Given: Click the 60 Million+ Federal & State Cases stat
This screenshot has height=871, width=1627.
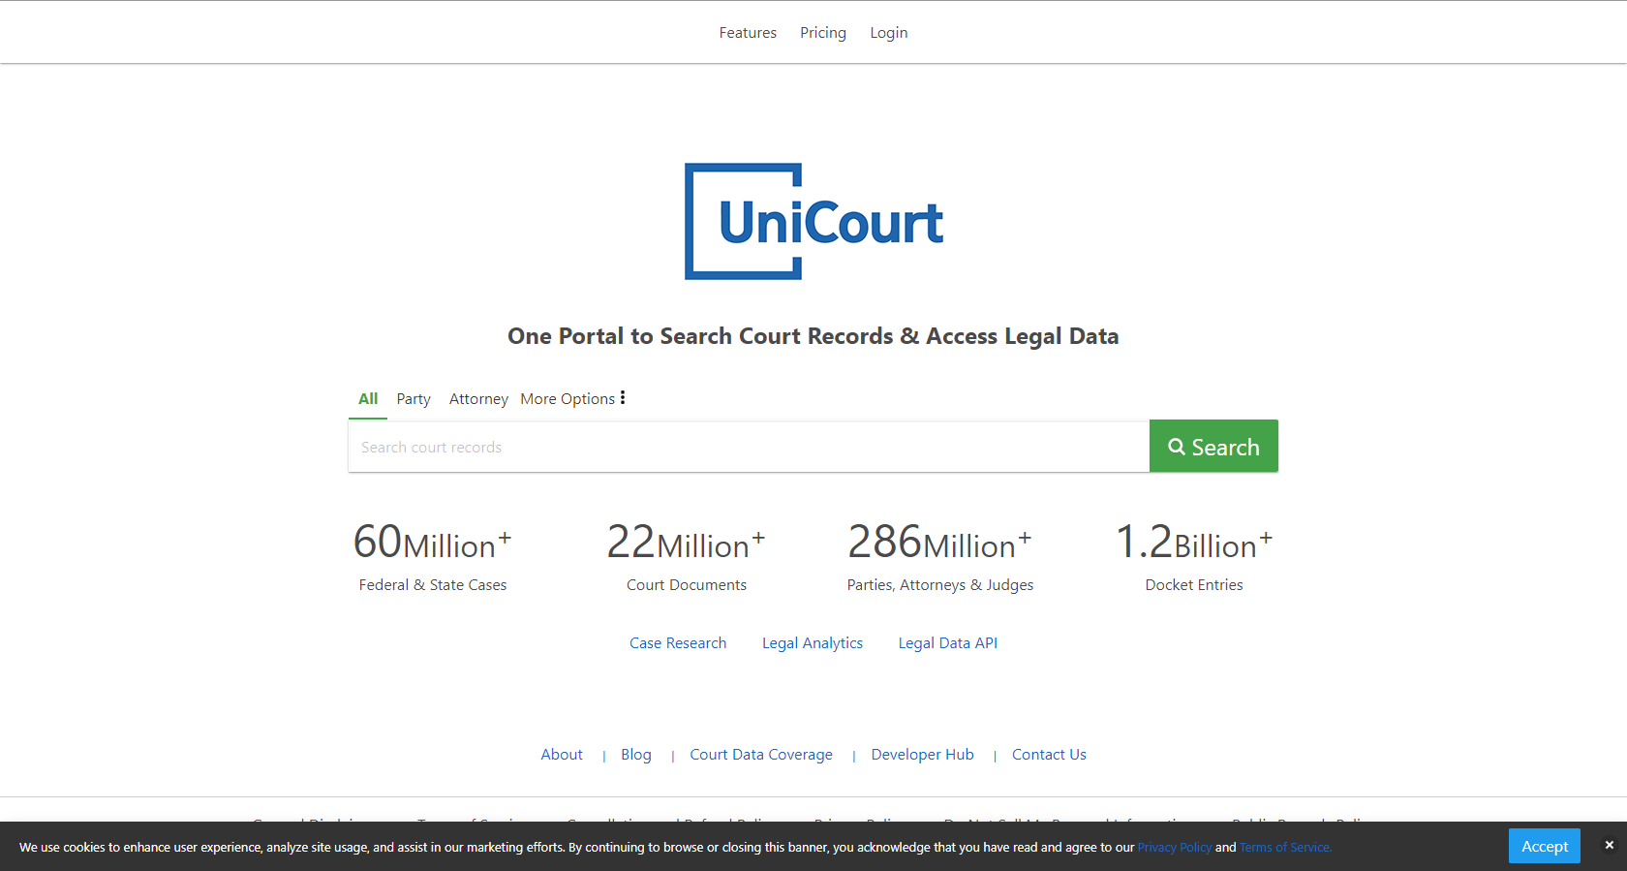Looking at the screenshot, I should (x=433, y=556).
